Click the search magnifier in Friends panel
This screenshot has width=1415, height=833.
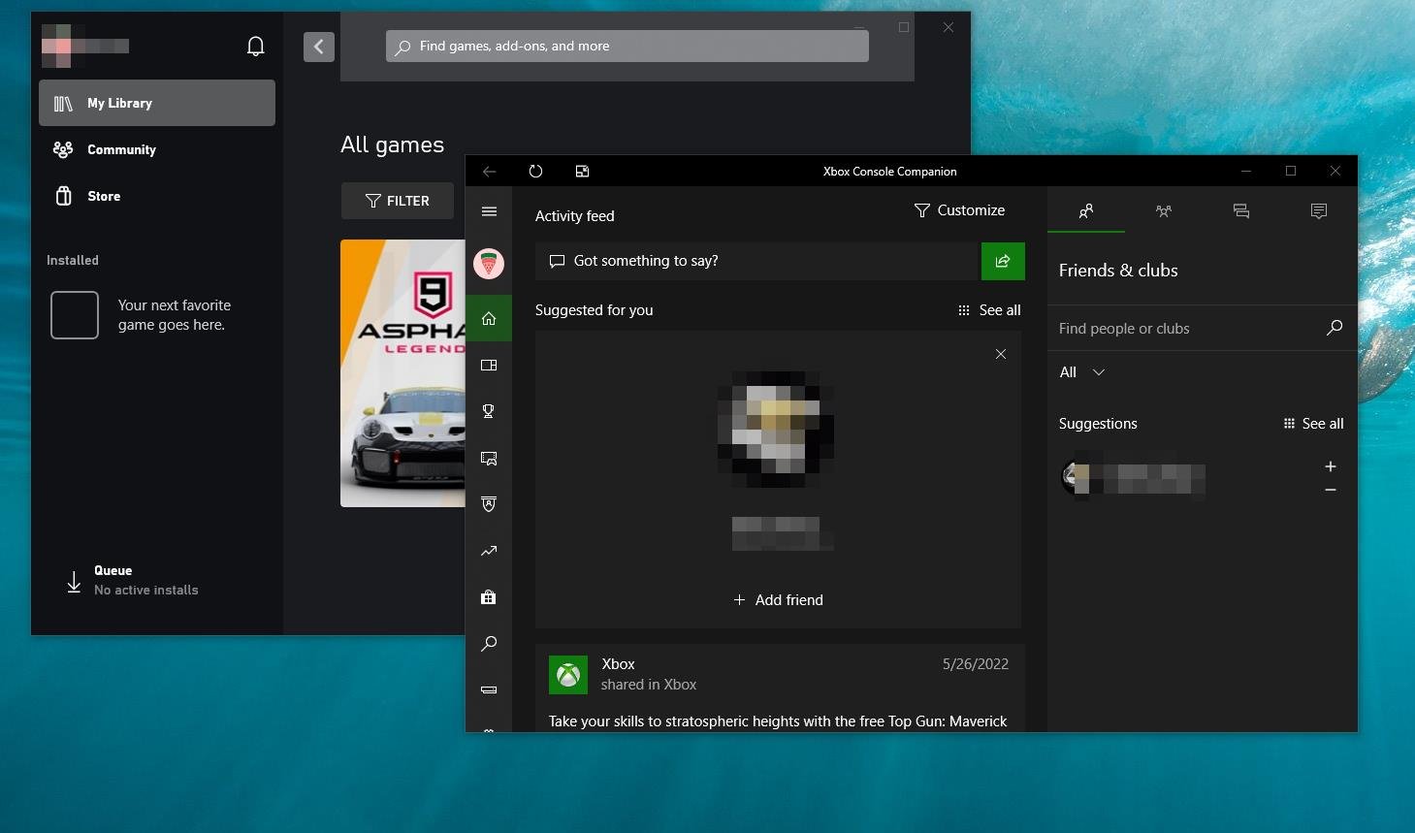point(1335,328)
